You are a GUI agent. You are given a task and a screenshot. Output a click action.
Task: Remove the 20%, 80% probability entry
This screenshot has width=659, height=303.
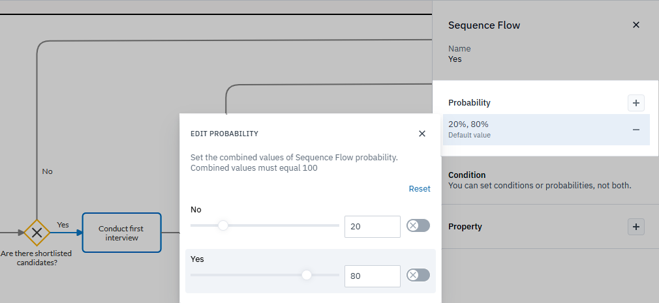[636, 130]
